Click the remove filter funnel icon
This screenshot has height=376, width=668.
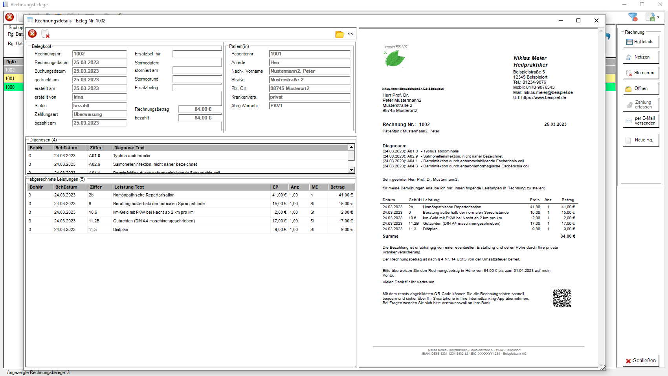(x=633, y=17)
